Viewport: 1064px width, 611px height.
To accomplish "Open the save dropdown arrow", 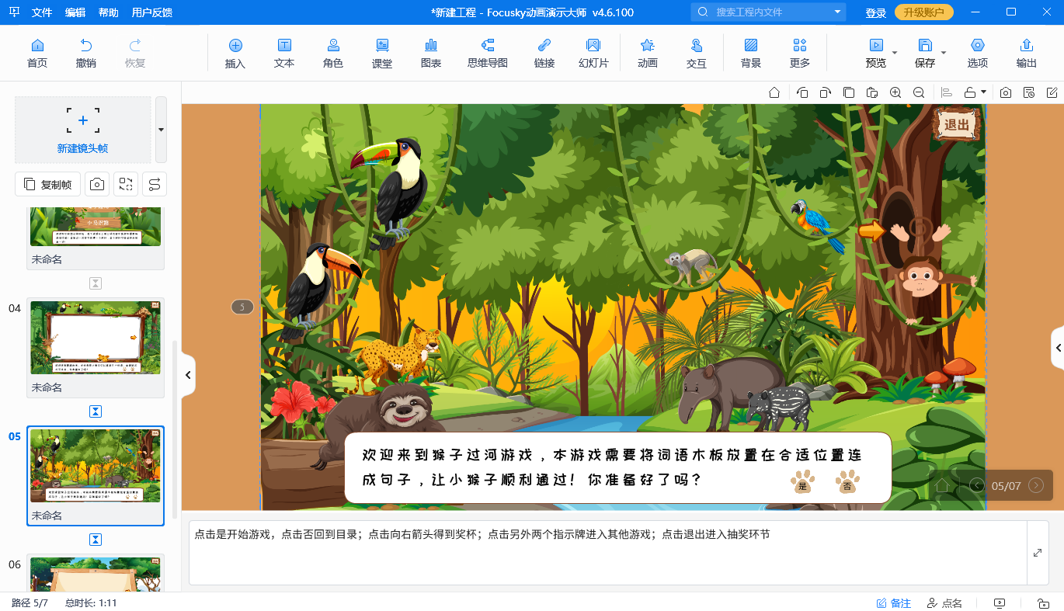I will [x=944, y=53].
